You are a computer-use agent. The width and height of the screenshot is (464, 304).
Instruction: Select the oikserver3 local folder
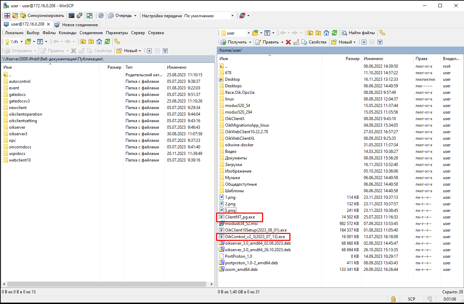coord(18,134)
